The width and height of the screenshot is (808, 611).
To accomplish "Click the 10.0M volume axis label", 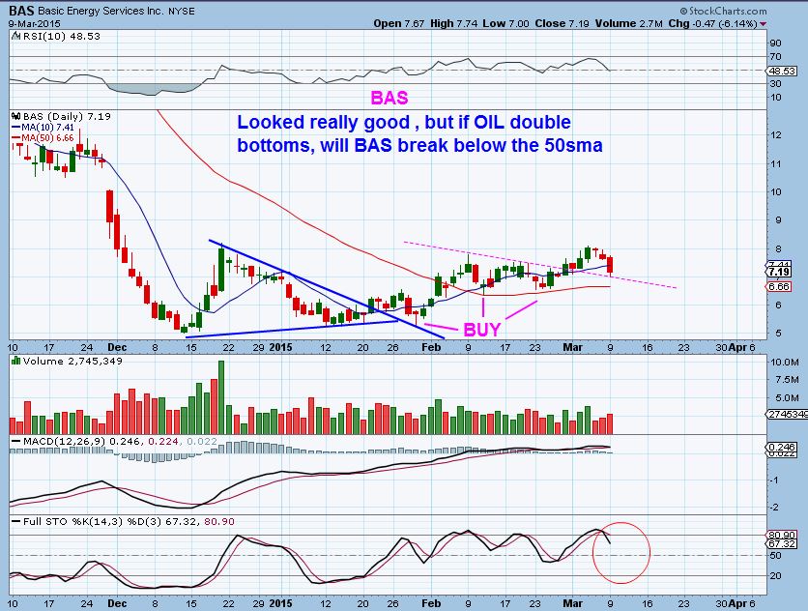I will pyautogui.click(x=784, y=363).
